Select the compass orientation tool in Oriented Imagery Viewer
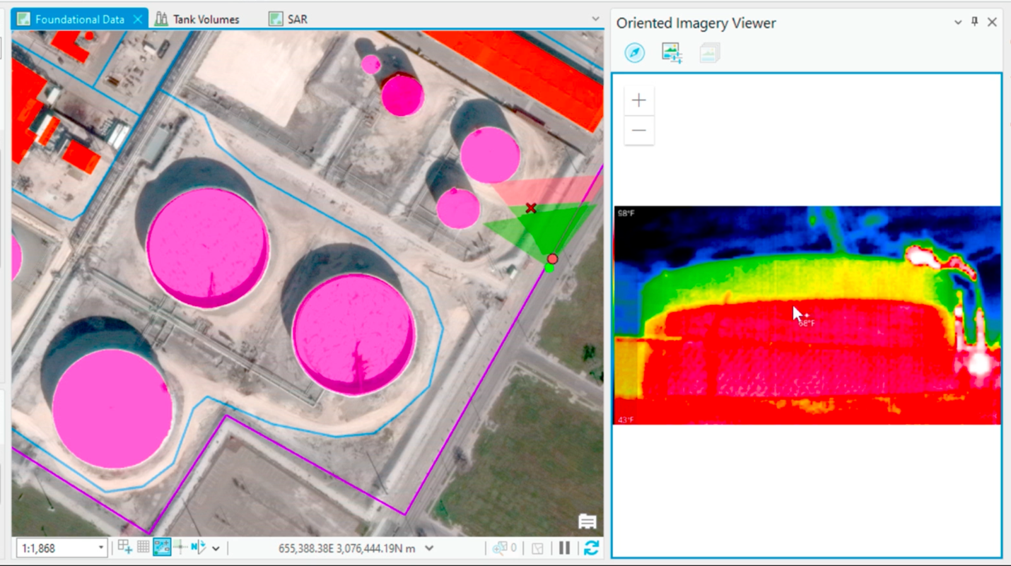1011x566 pixels. [x=634, y=52]
